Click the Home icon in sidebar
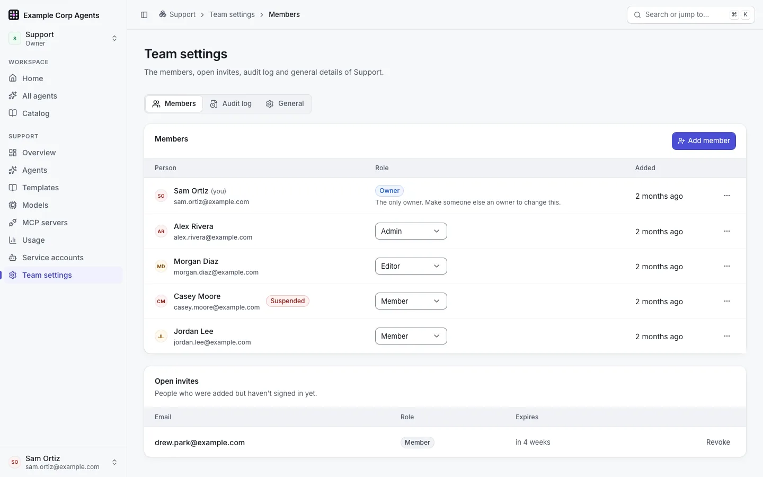Screen dimensions: 763x477 pos(13,78)
